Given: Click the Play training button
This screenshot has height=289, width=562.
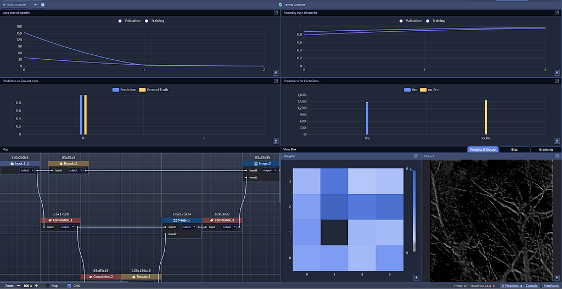Looking at the screenshot, I should click(x=36, y=4).
